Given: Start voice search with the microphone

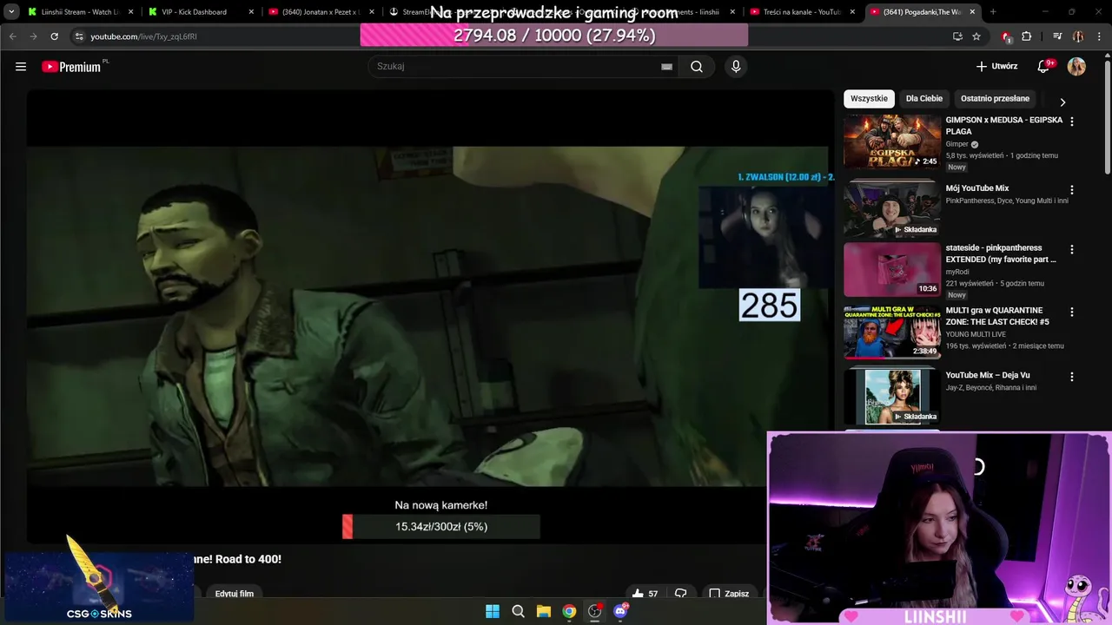Looking at the screenshot, I should (736, 67).
